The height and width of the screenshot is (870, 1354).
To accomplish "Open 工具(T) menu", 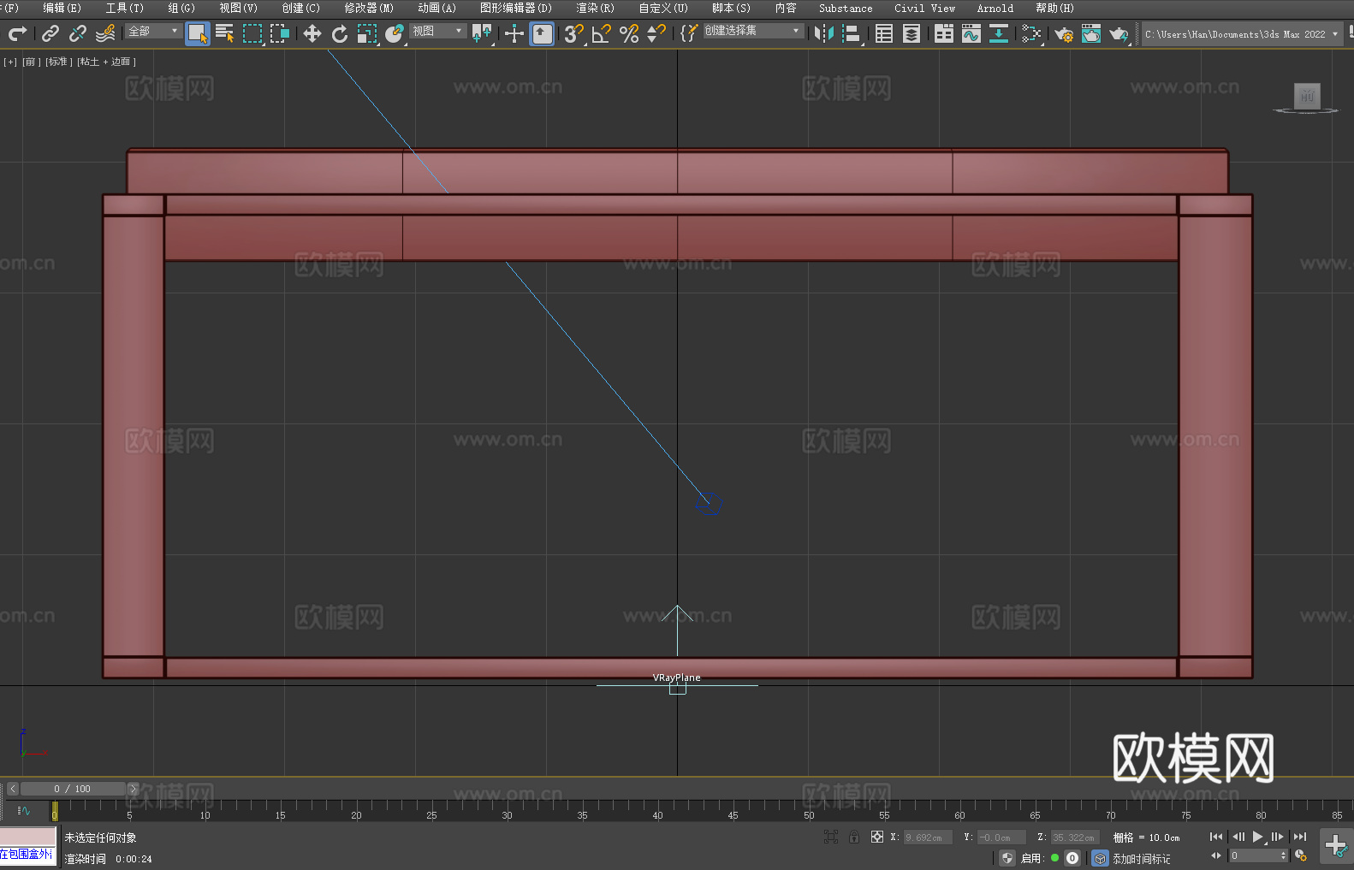I will tap(125, 8).
